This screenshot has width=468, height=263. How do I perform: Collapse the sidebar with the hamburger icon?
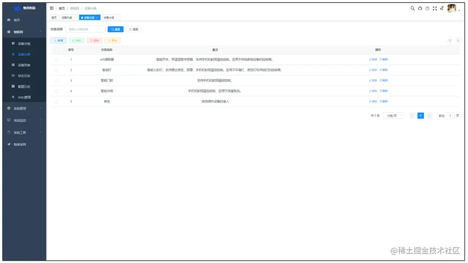coord(52,8)
